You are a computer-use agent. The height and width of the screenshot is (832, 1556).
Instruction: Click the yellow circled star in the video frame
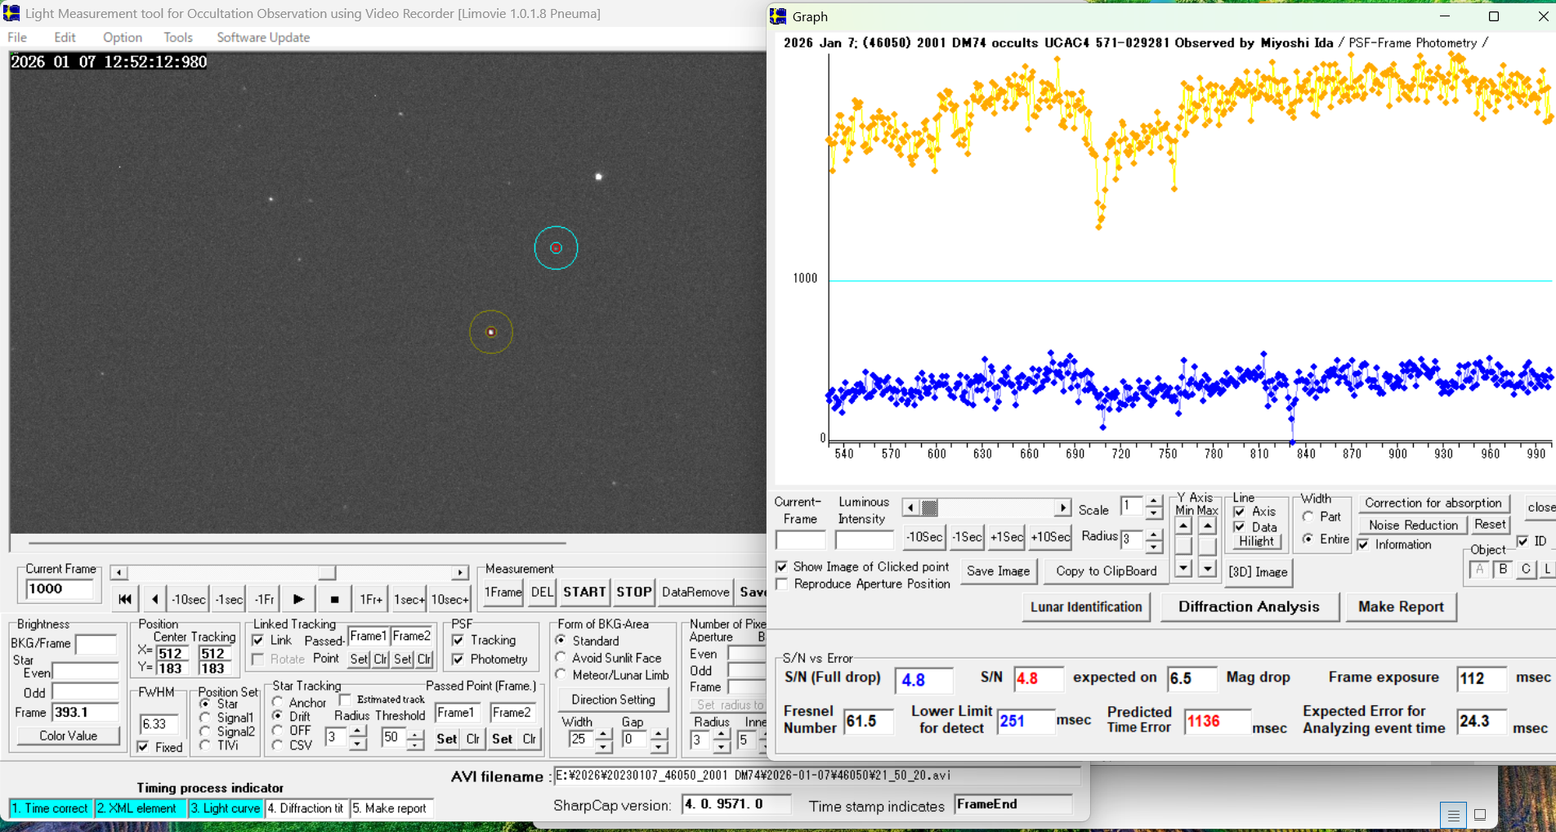pyautogui.click(x=491, y=332)
